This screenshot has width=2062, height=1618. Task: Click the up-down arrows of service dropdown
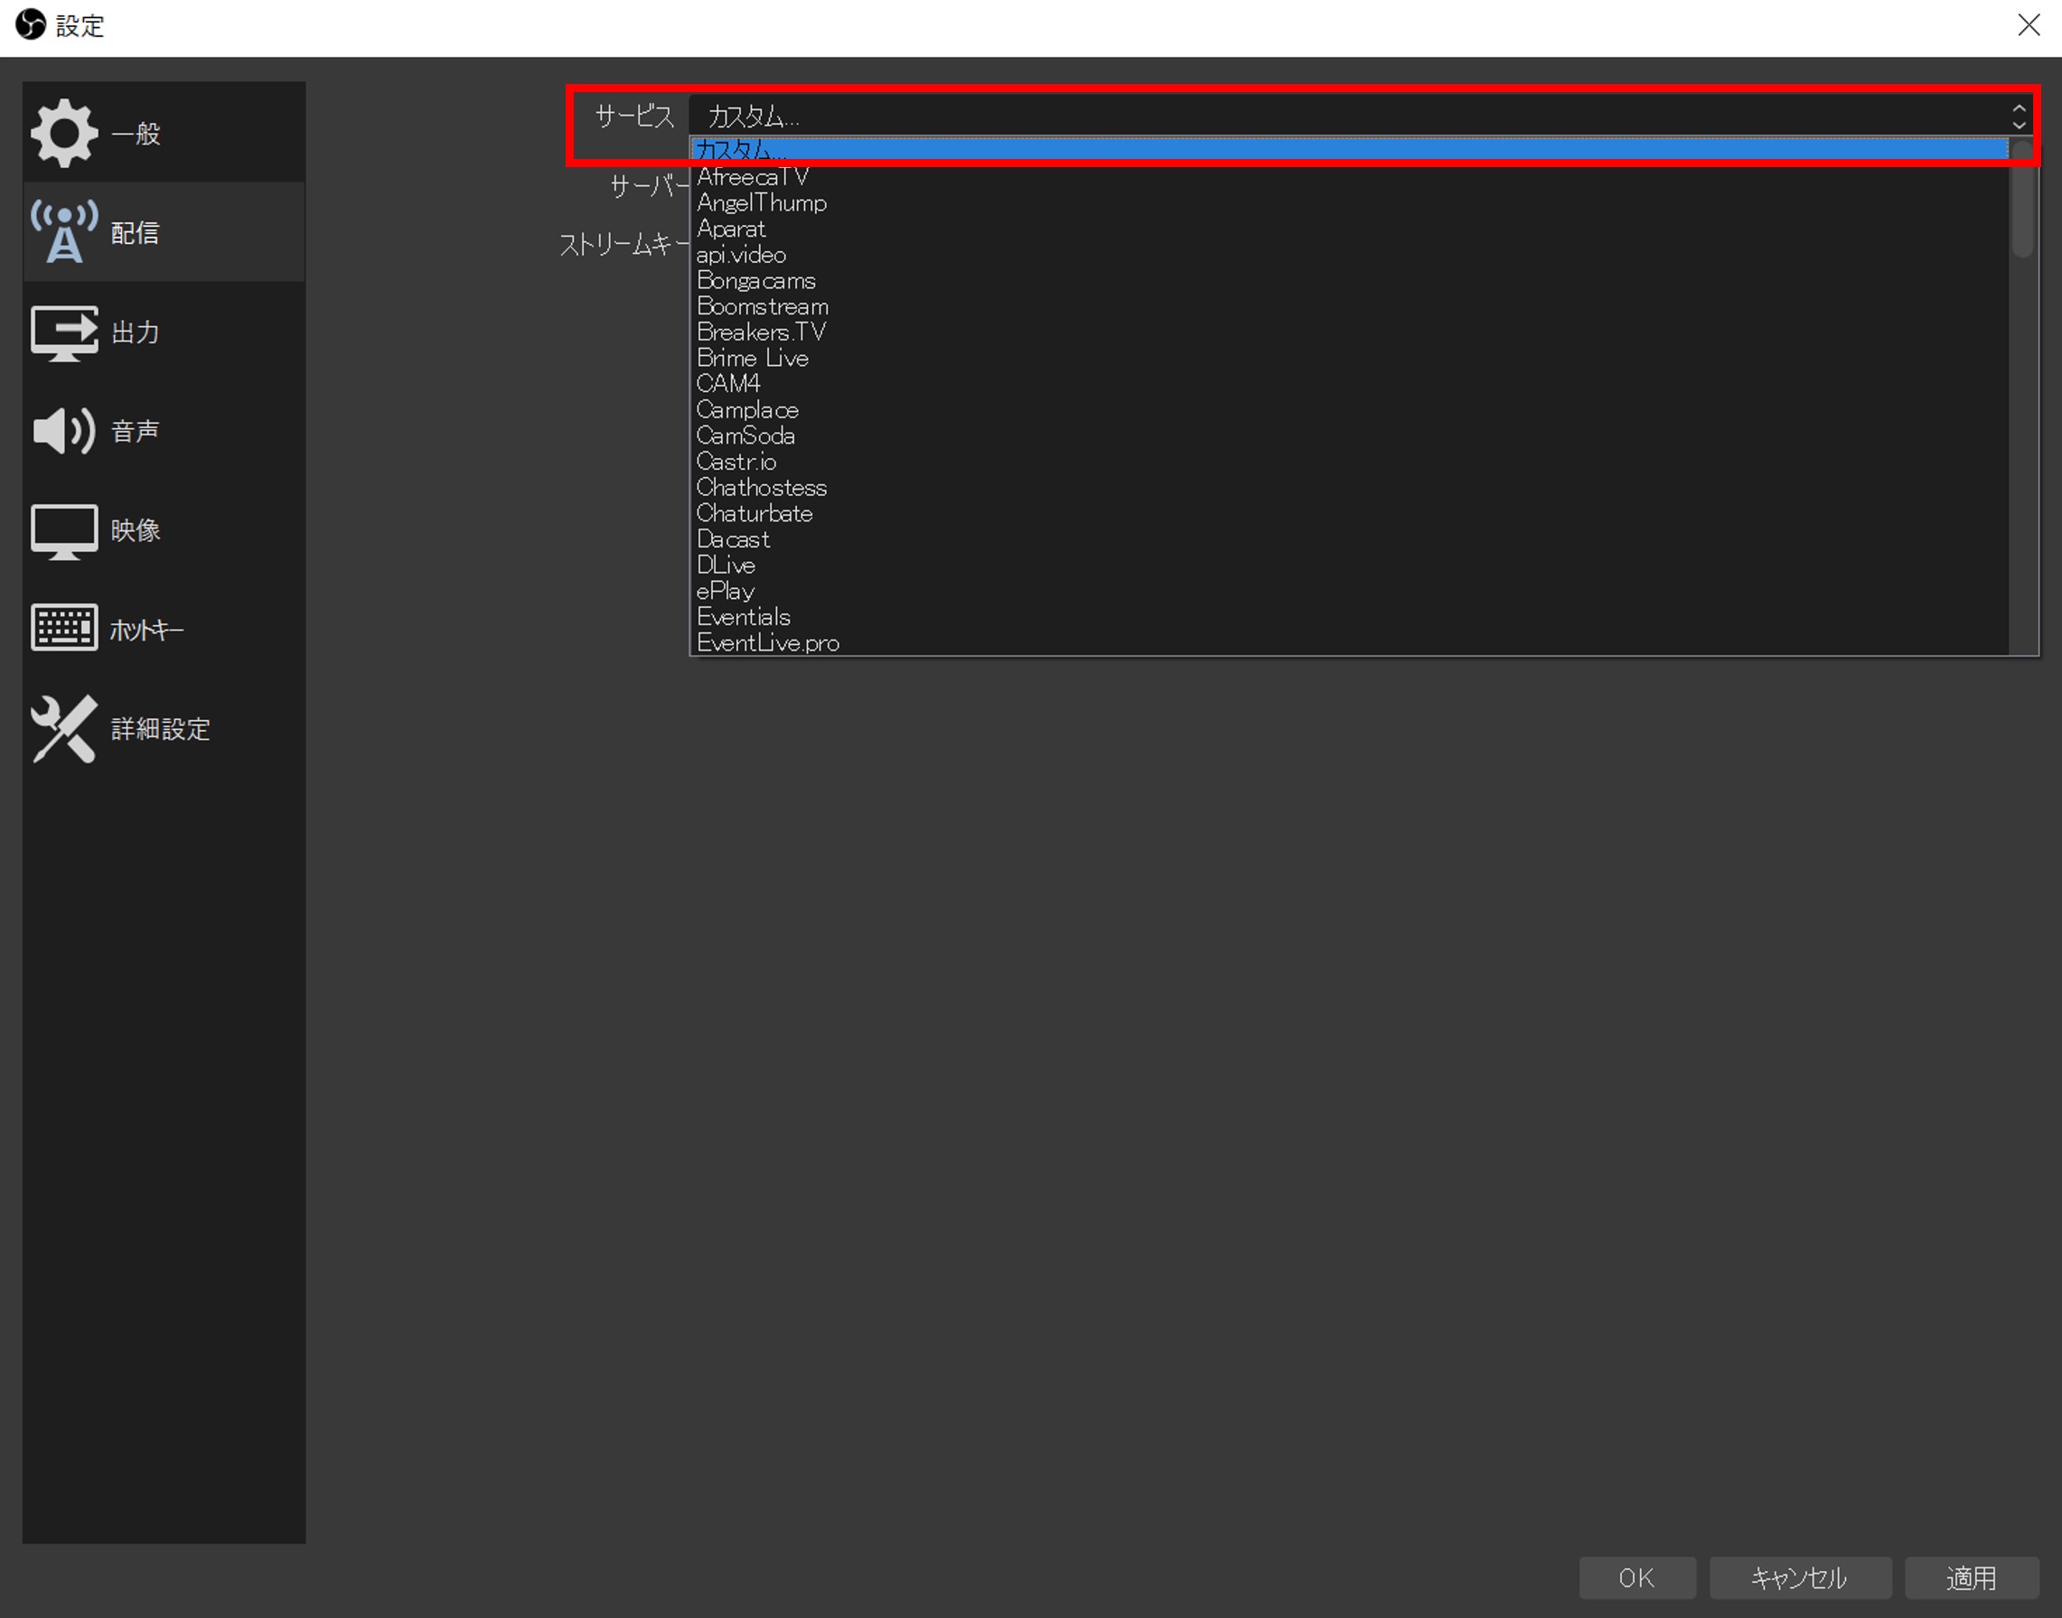click(x=2019, y=117)
